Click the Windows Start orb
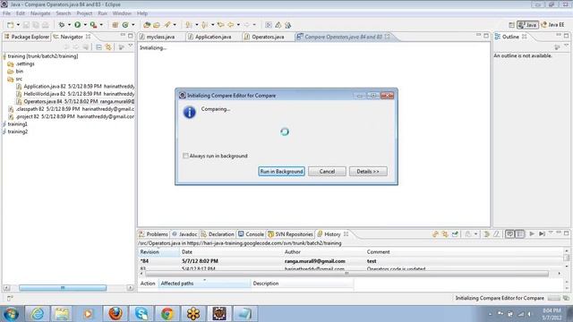This screenshot has width=573, height=322. [11, 314]
